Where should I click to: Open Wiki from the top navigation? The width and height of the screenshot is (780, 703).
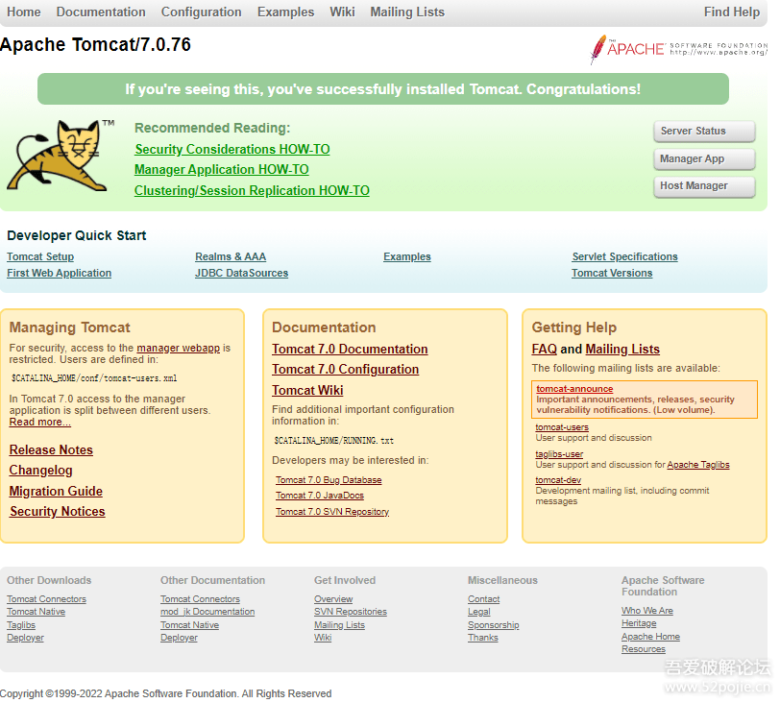(342, 12)
